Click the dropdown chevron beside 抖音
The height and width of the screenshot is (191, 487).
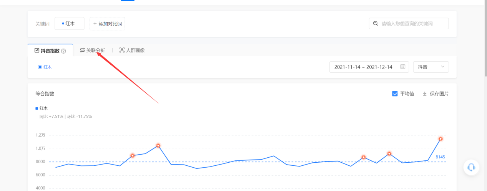tap(442, 67)
